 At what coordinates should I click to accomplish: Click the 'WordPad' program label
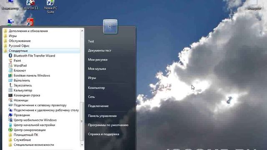(x=20, y=65)
